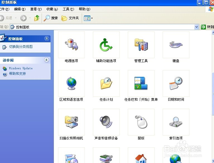This screenshot has height=163, width=214.
Task: Select the 任务栏和「开始」菜单 label text
Action: coord(141,100)
